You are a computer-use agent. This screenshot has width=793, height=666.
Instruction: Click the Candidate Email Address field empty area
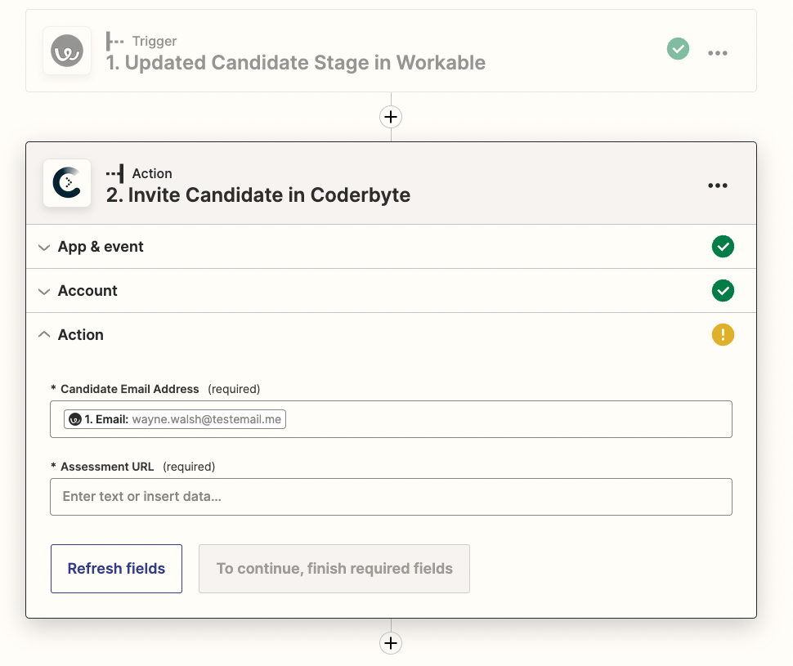pos(509,419)
